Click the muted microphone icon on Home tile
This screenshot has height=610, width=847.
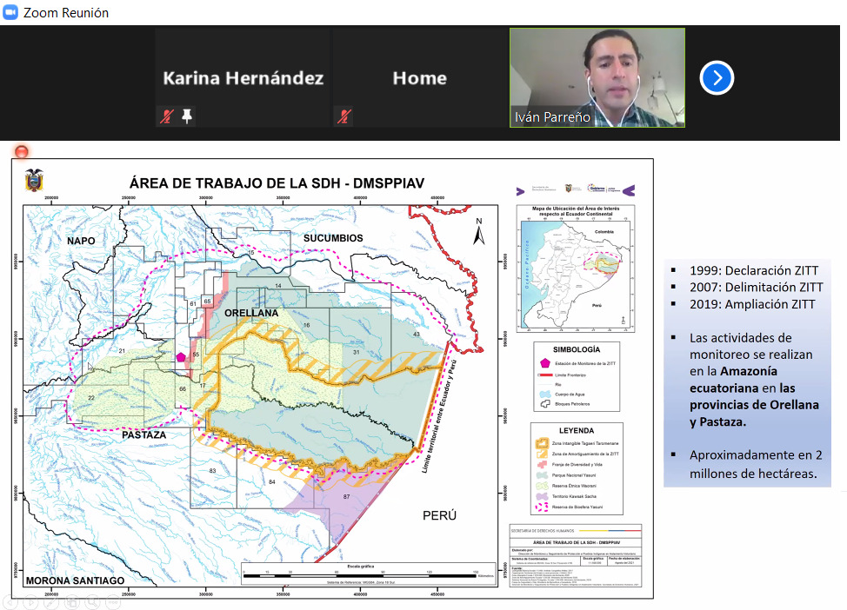coord(344,116)
